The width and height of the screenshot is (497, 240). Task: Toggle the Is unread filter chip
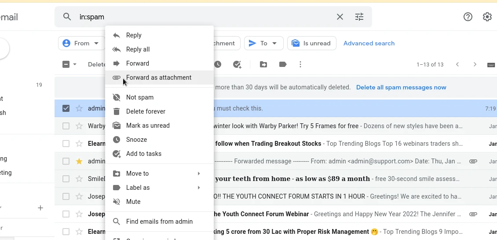(x=311, y=43)
